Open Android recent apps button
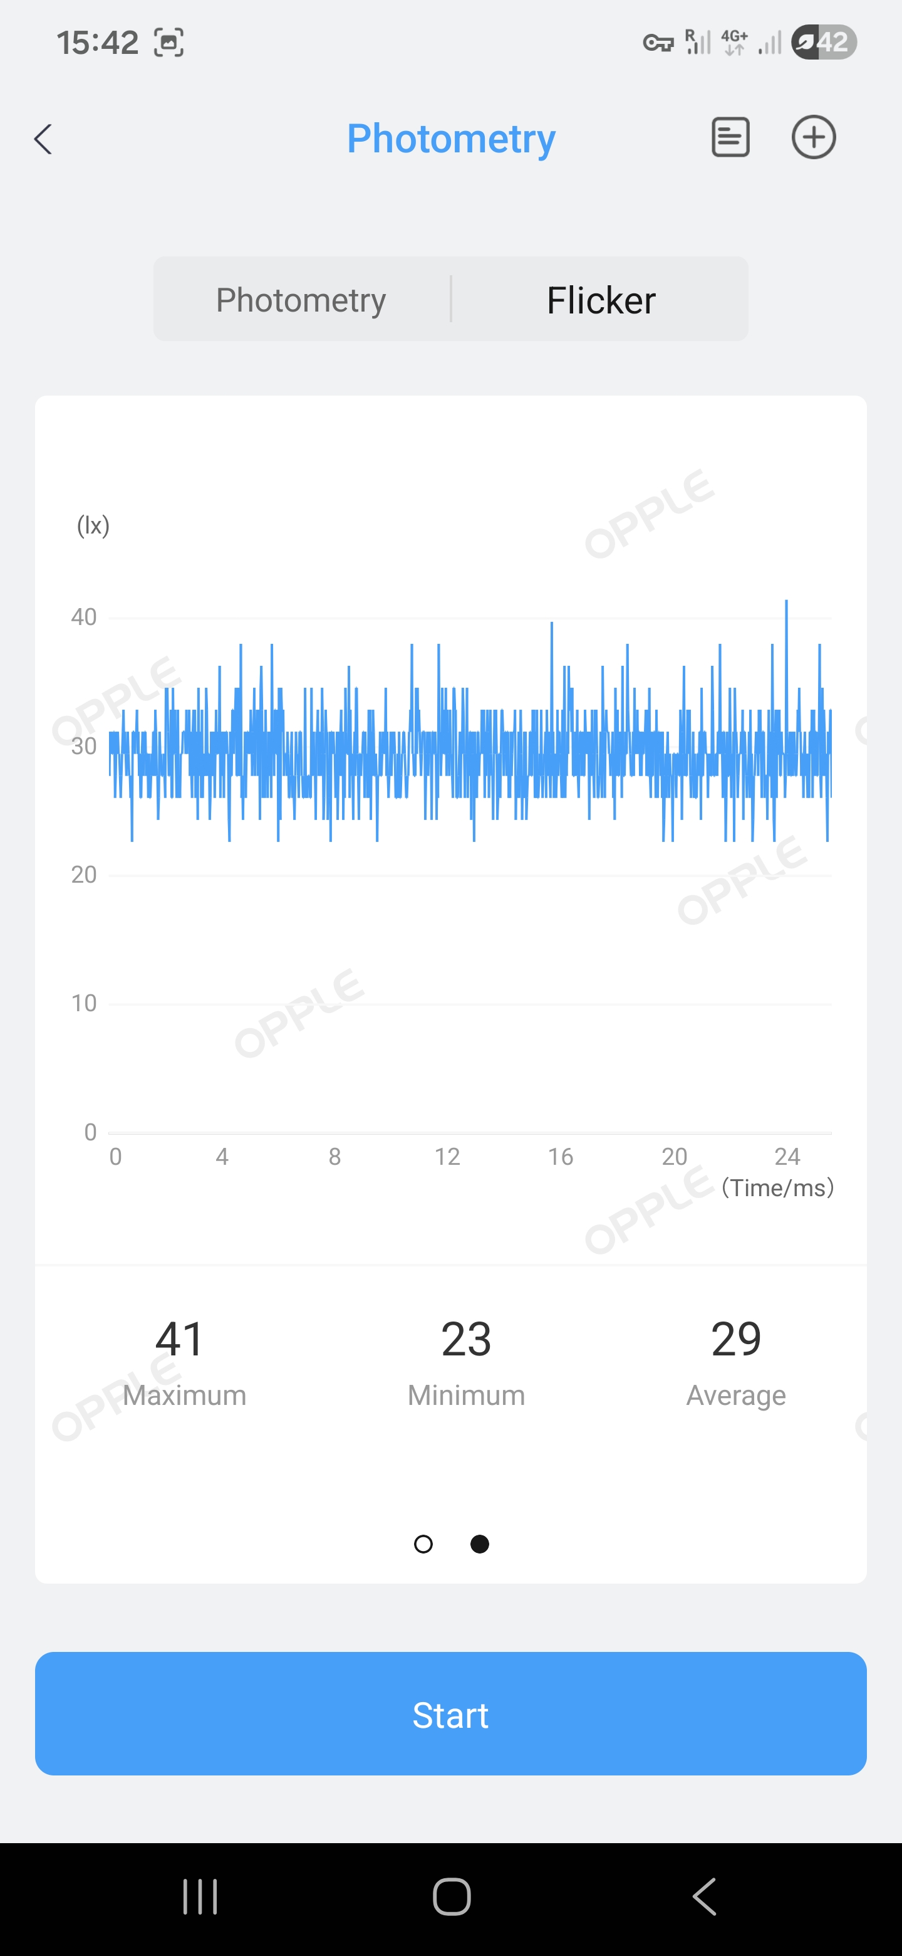This screenshot has height=1956, width=902. 200,1896
